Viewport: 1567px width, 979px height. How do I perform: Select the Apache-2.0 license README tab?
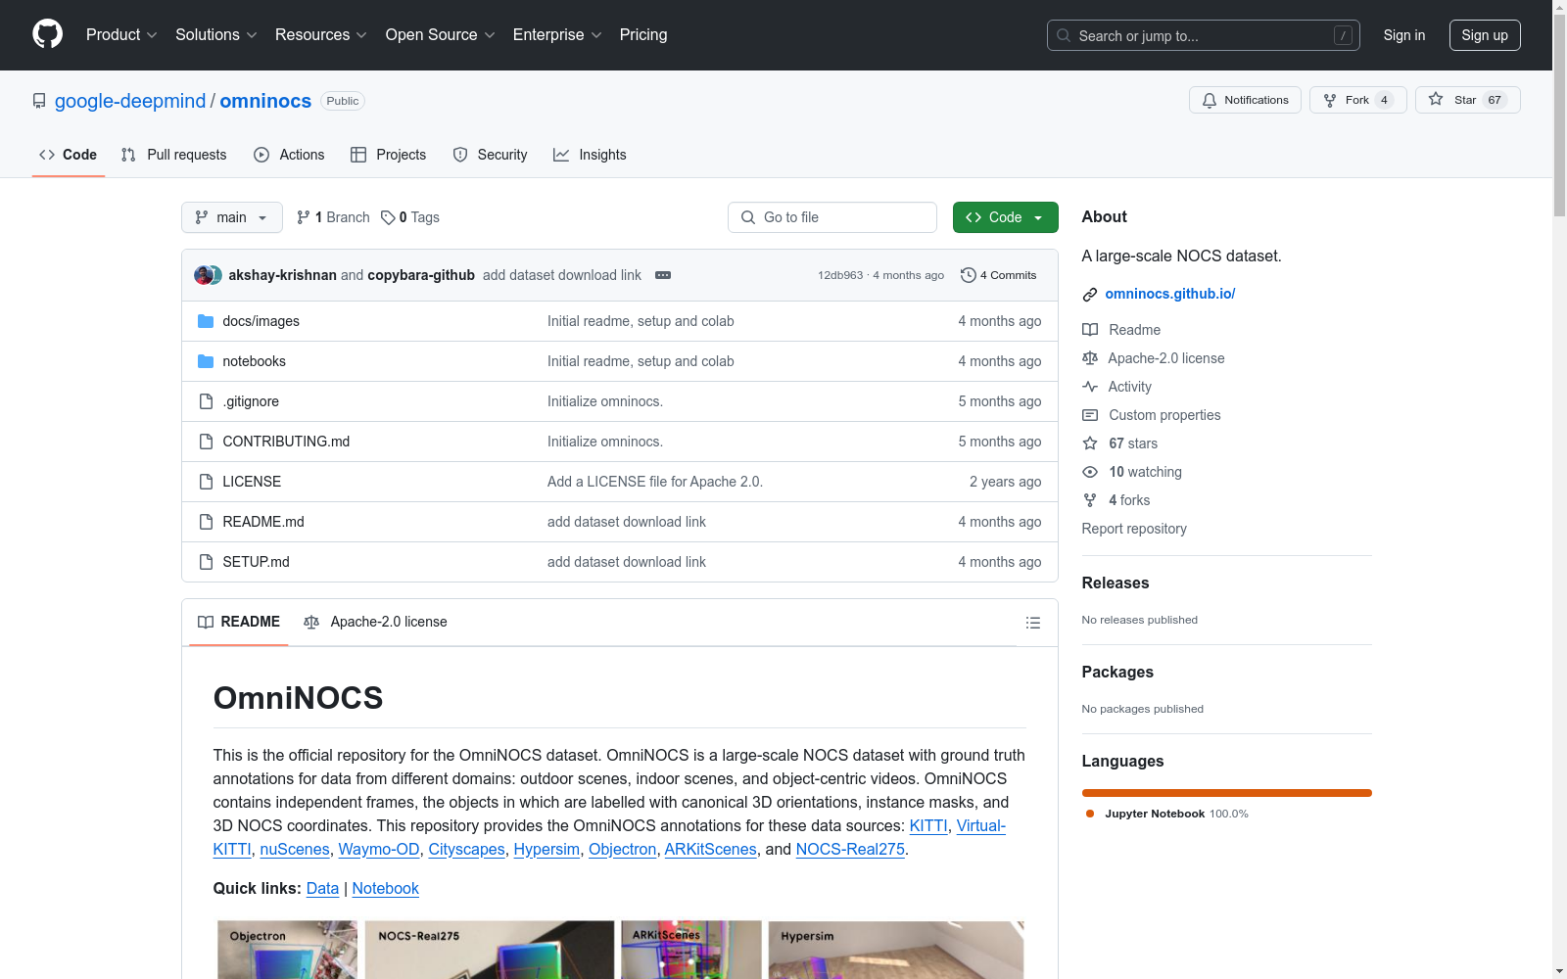376,622
